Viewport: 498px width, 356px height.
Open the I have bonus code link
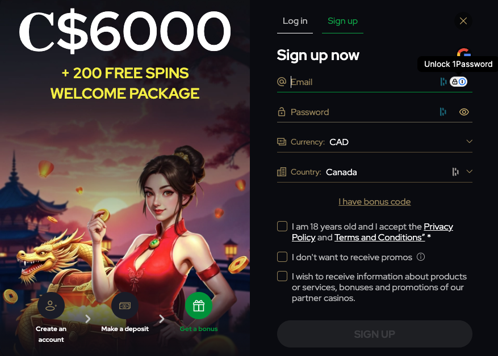pos(374,202)
